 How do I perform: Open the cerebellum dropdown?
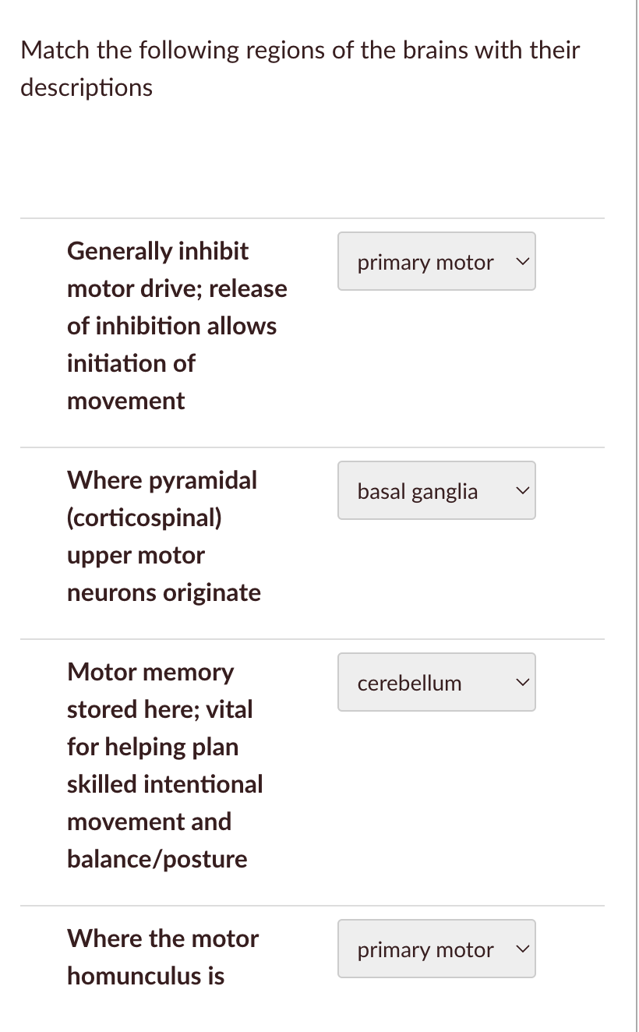pyautogui.click(x=436, y=682)
